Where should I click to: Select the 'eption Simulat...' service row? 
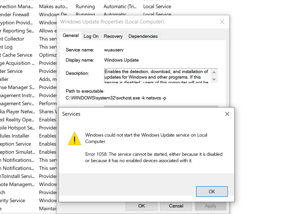[x=28, y=152]
